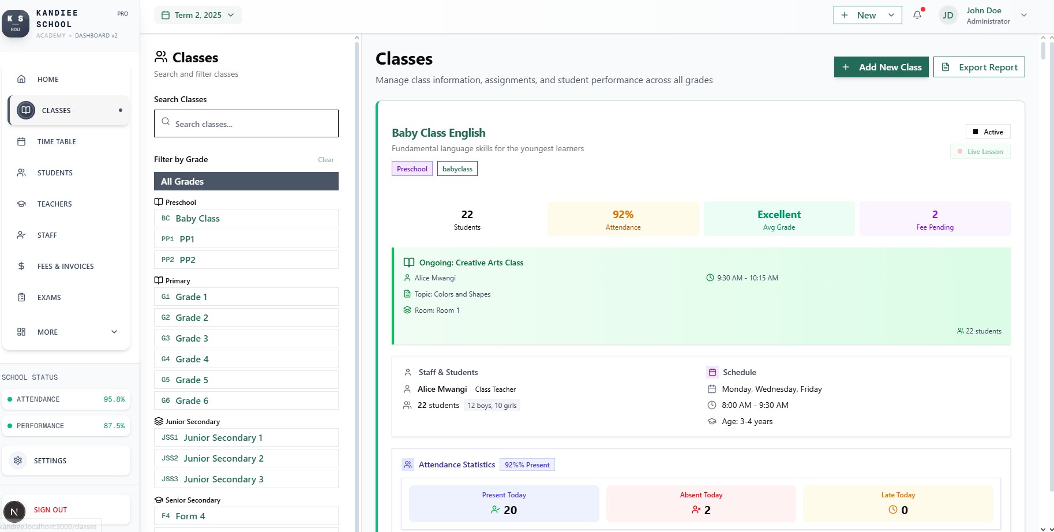The width and height of the screenshot is (1054, 532).
Task: Click the Exams clipboard icon
Action: point(21,297)
